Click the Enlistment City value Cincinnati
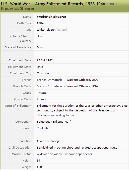The height and width of the screenshot is (171, 129). click(44, 73)
